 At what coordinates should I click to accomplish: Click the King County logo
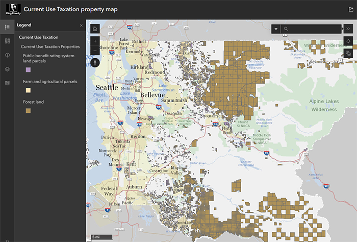(x=13, y=9)
